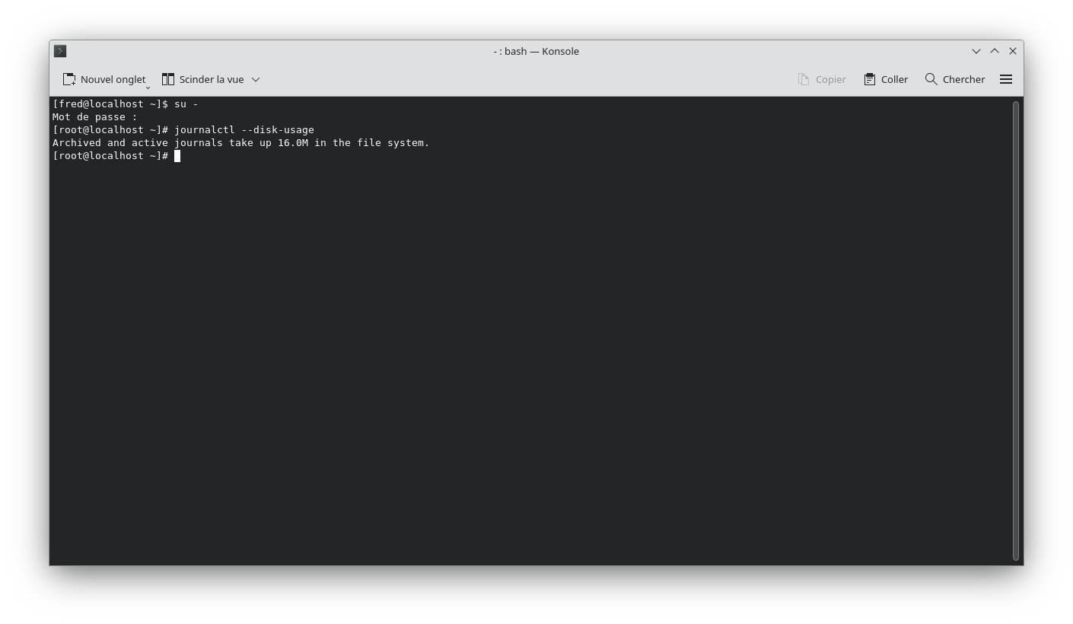Expand the Nouvel onglet profile dropdown arrow
1073x624 pixels.
coord(148,87)
